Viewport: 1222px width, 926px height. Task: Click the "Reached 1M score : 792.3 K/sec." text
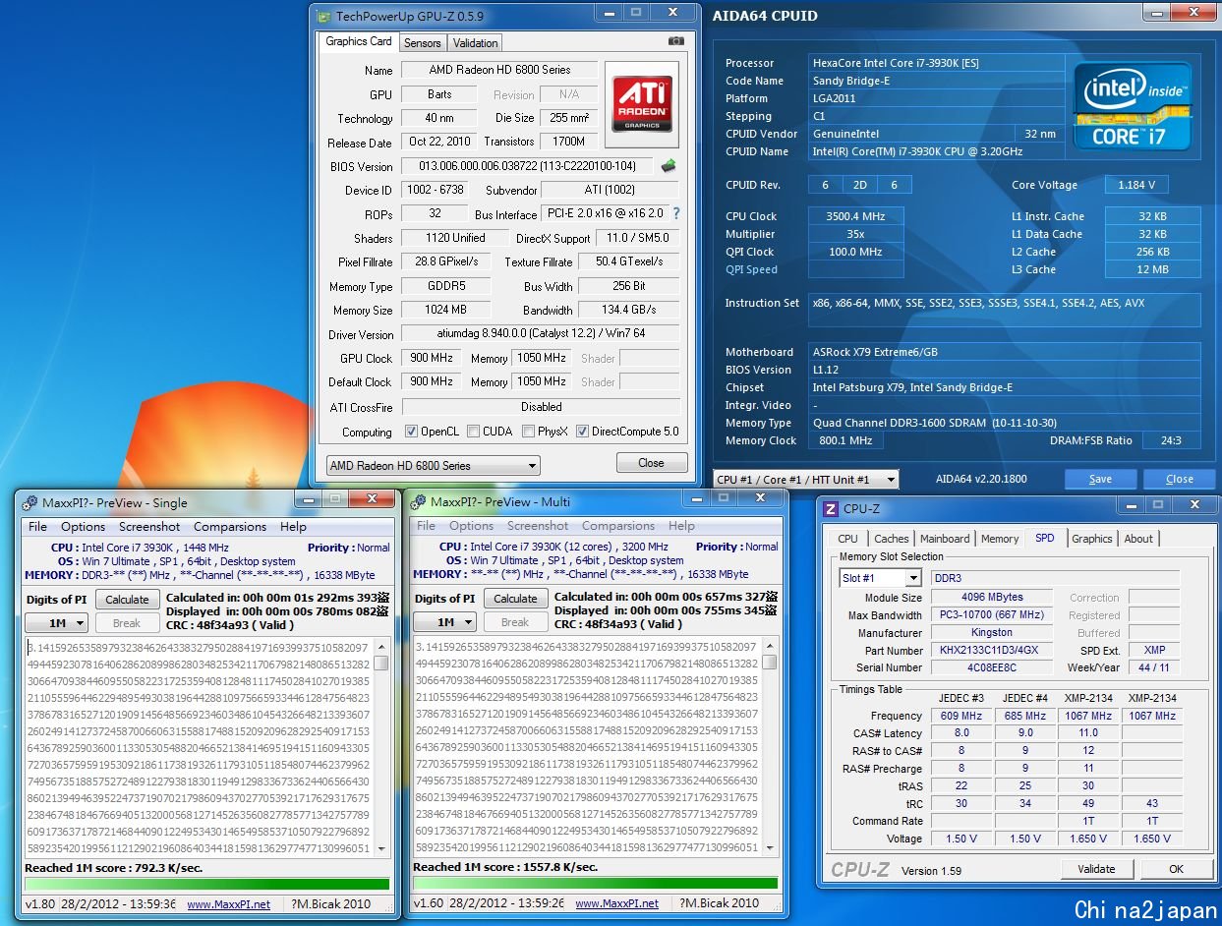(x=114, y=868)
